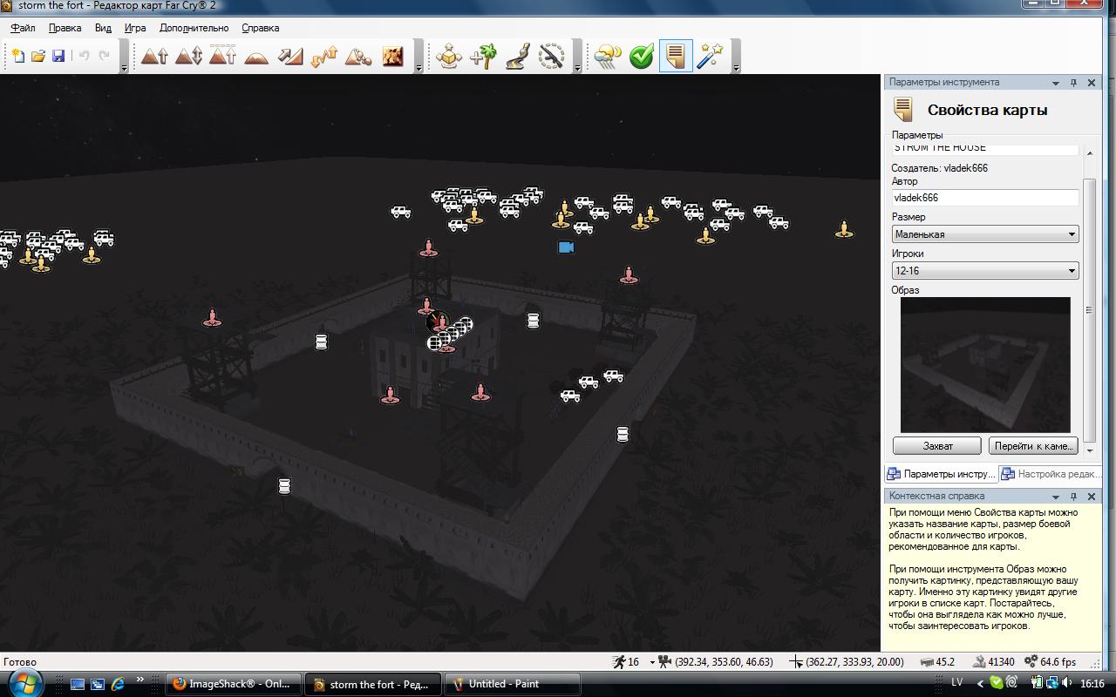The width and height of the screenshot is (1116, 697).
Task: Switch to ImageShack Firefox taskbar window
Action: point(234,684)
